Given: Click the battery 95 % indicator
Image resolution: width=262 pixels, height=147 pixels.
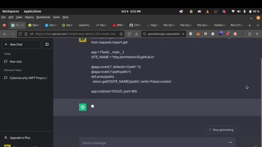Looking at the screenshot, I should coord(254,11).
